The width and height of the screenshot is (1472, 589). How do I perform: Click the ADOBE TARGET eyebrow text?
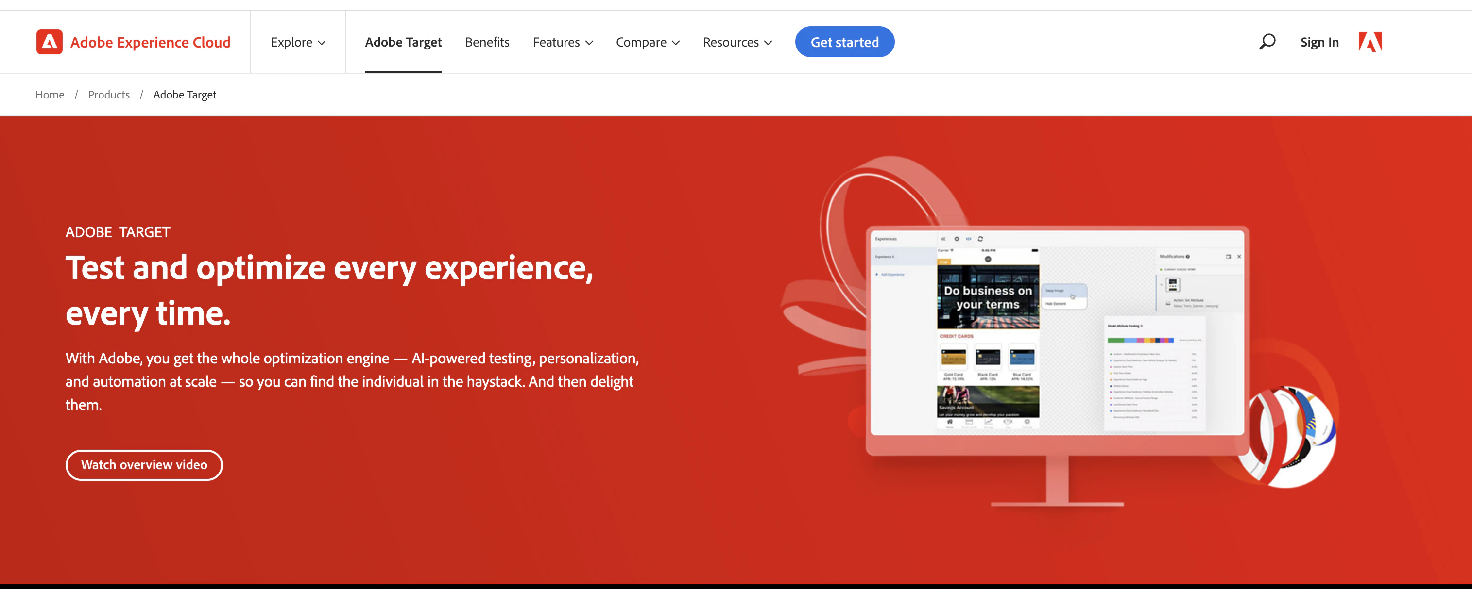118,232
